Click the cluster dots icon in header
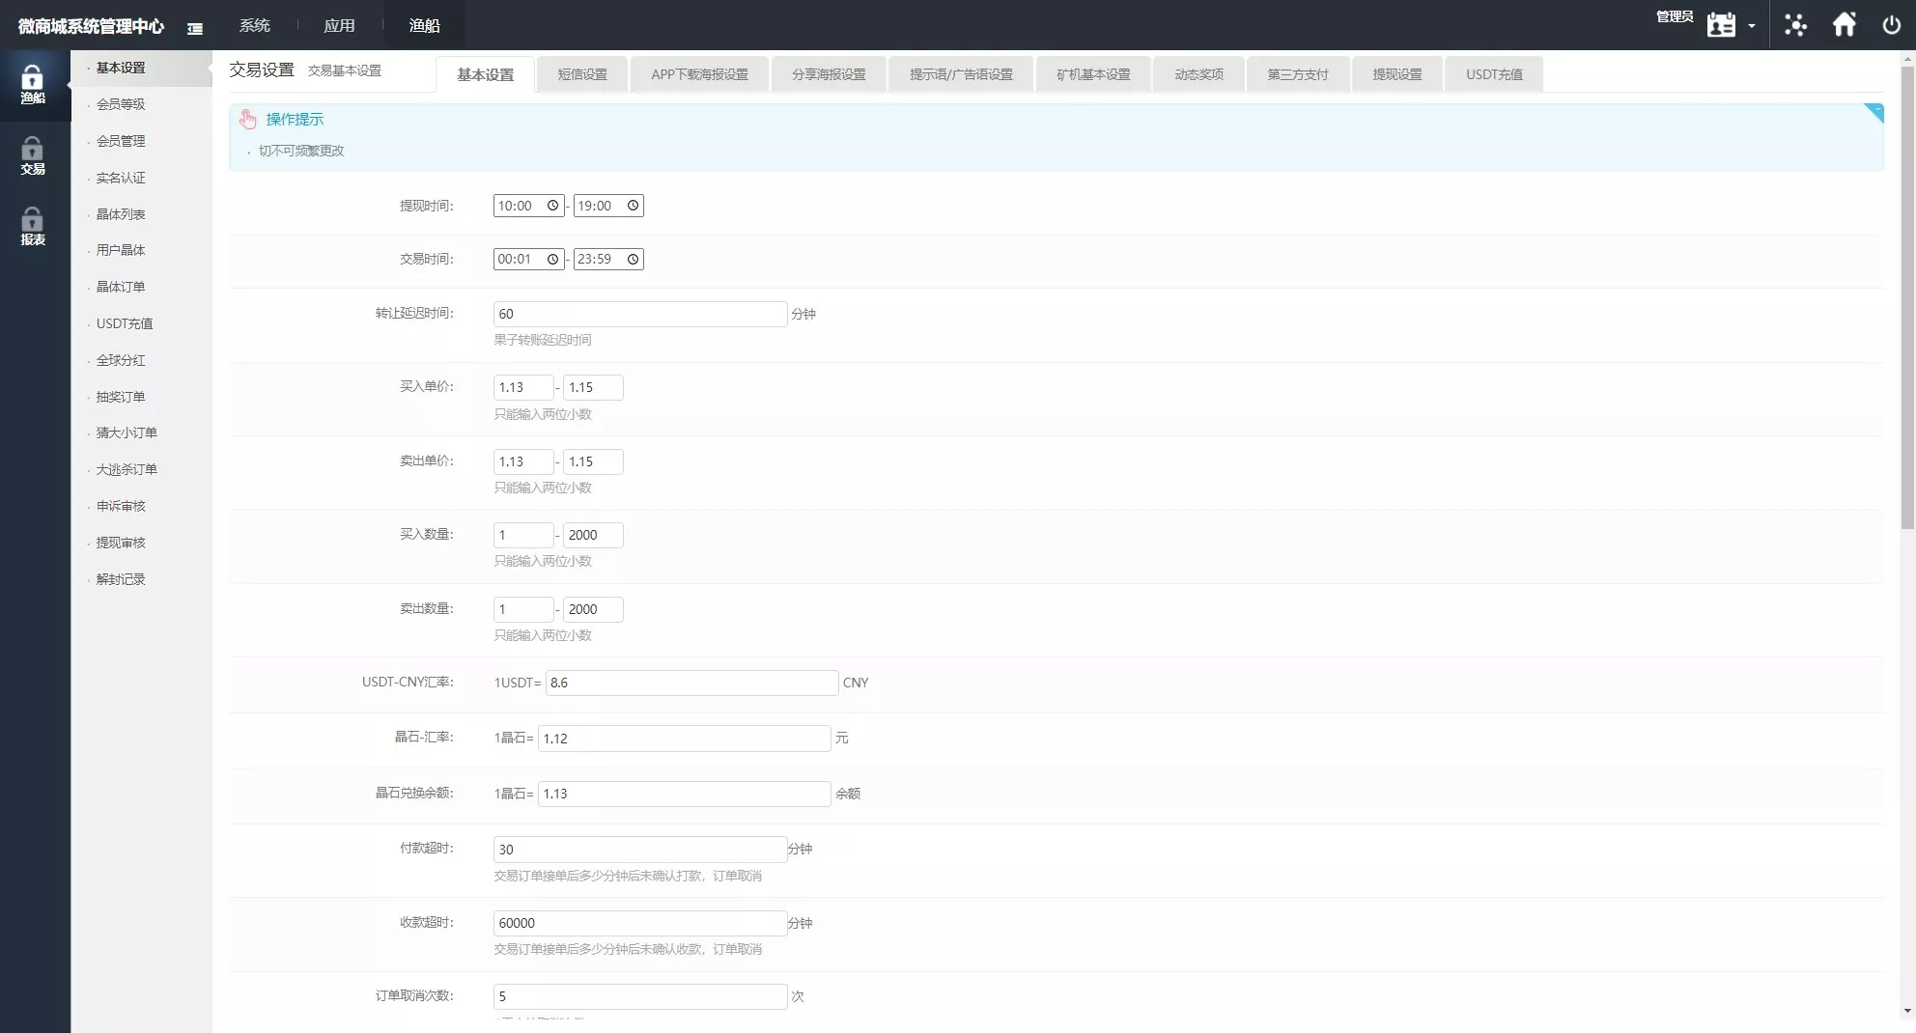Image resolution: width=1916 pixels, height=1033 pixels. click(x=1795, y=25)
